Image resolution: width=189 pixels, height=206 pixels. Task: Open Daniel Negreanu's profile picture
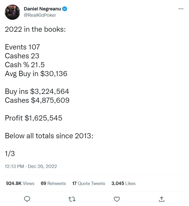pyautogui.click(x=12, y=12)
